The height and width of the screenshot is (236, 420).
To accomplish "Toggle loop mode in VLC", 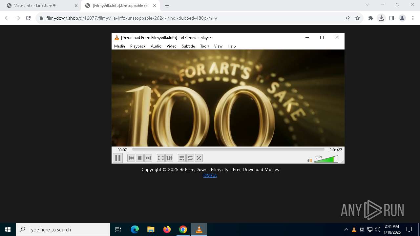I will 190,158.
